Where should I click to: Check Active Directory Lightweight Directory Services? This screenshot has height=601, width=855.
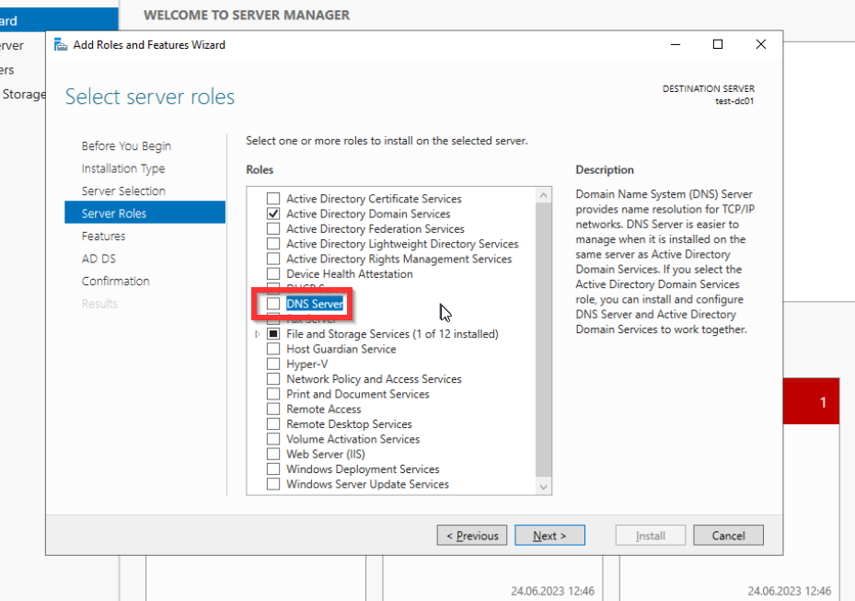coord(273,244)
